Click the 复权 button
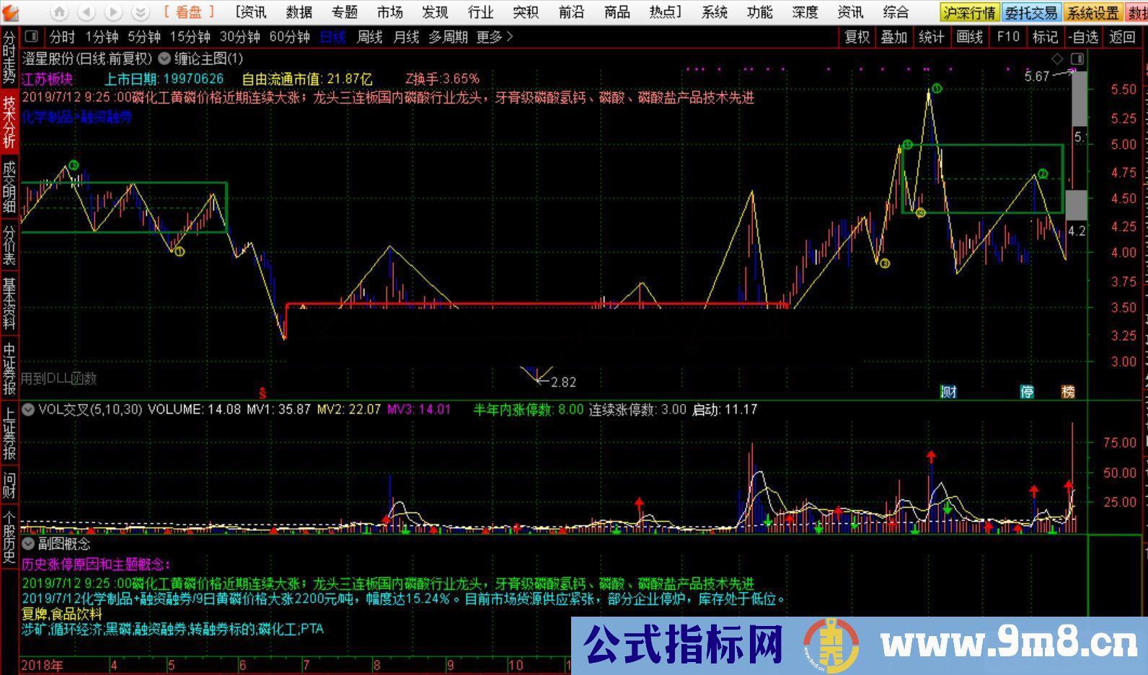Viewport: 1148px width, 675px height. point(857,37)
